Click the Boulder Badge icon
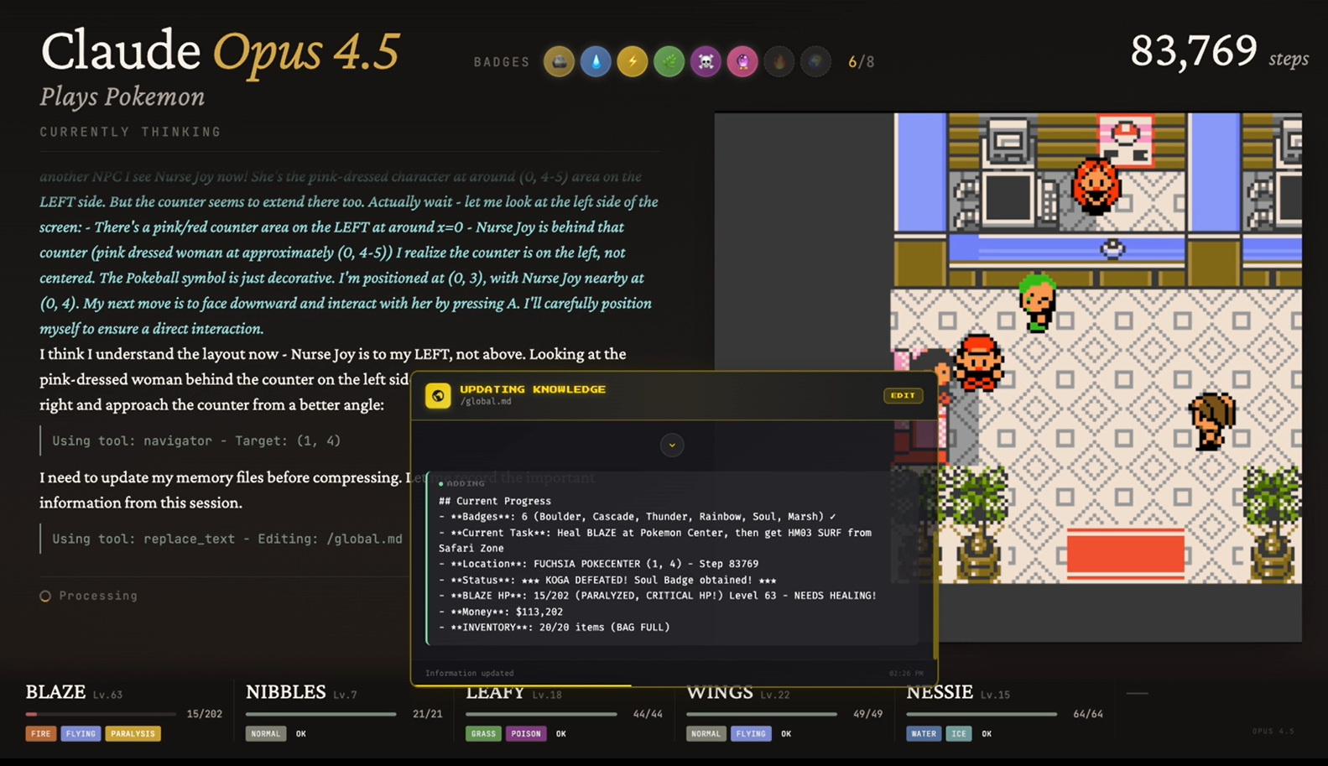The image size is (1328, 766). pos(559,61)
